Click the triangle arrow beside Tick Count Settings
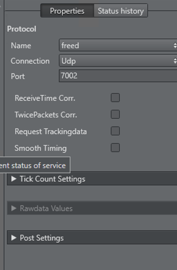The width and height of the screenshot is (177, 270). coord(13,179)
